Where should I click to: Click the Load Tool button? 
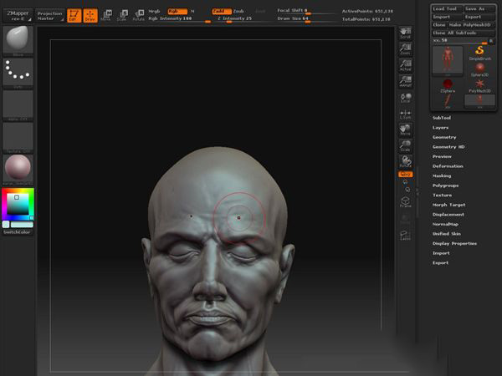(447, 8)
